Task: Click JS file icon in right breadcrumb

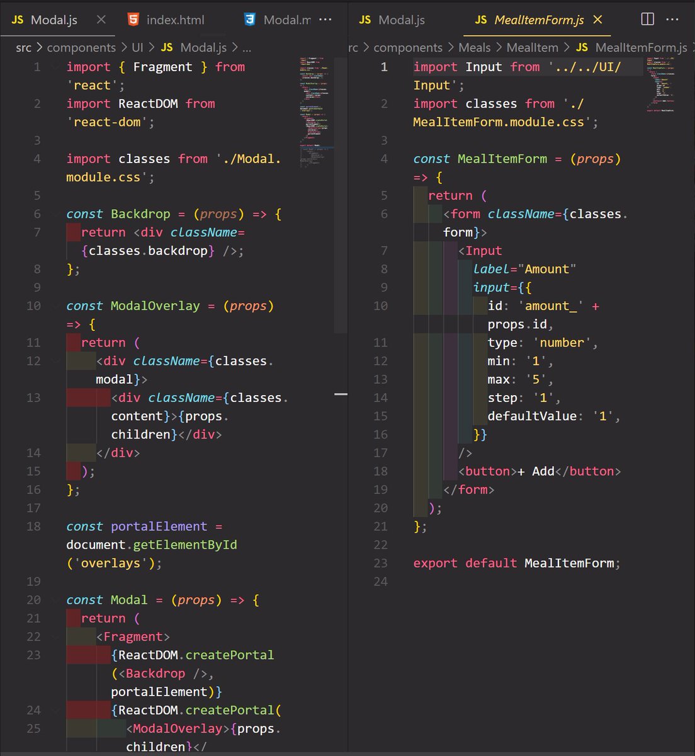Action: (x=582, y=47)
